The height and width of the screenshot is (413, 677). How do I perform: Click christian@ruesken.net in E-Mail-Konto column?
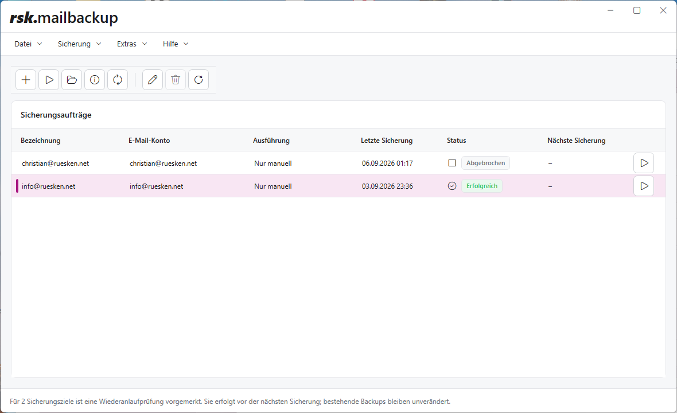click(163, 163)
